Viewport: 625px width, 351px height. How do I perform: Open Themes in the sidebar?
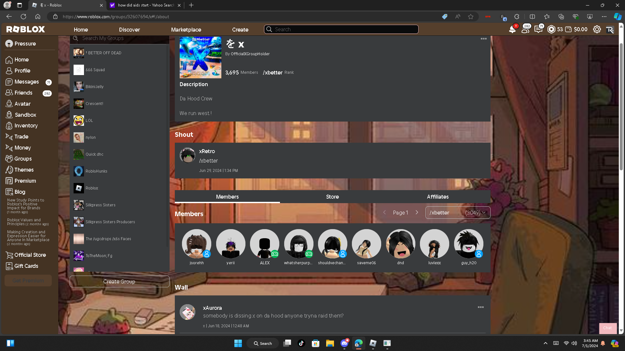pos(20,170)
